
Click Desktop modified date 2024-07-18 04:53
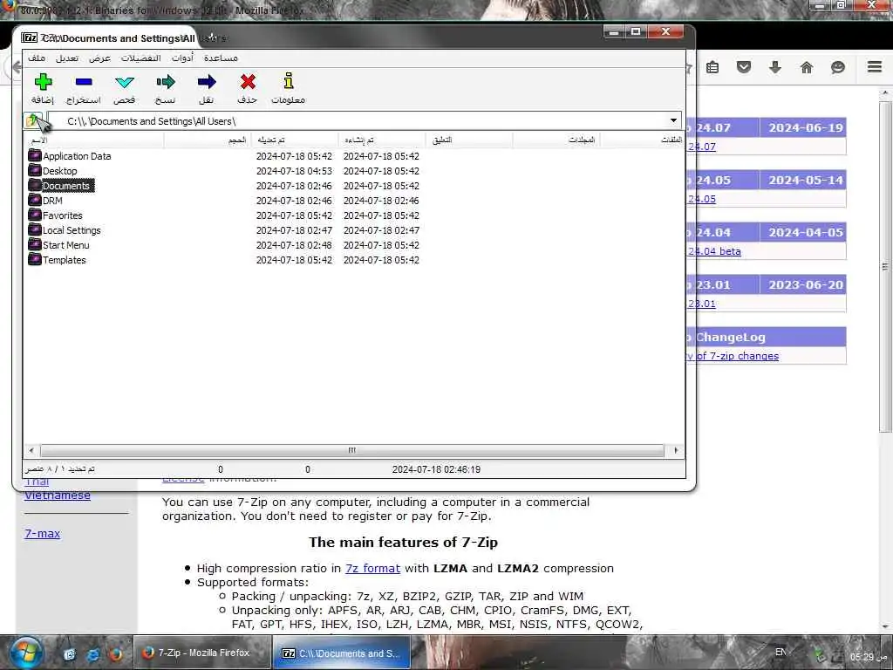294,171
